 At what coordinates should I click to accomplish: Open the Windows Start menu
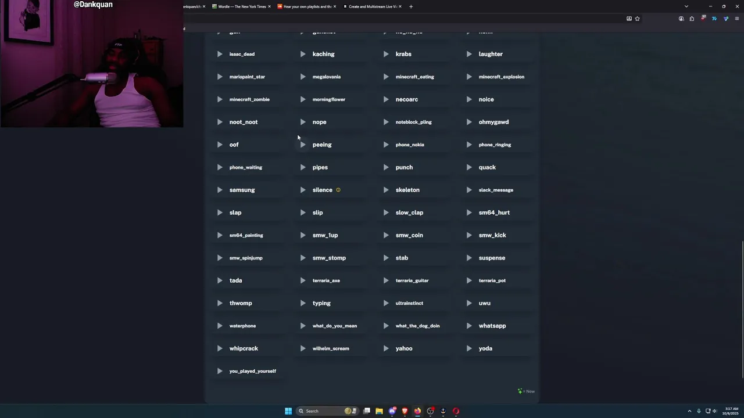click(288, 411)
